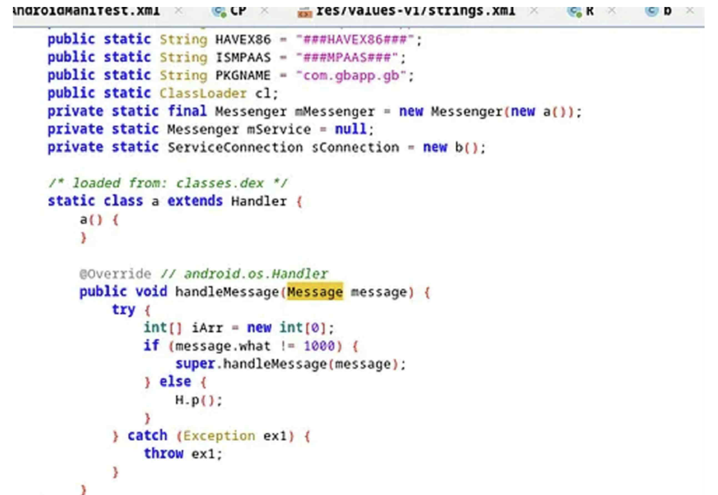Open the res/values-v1/strings.xml tab
Viewport: 718px width, 495px height.
416,11
